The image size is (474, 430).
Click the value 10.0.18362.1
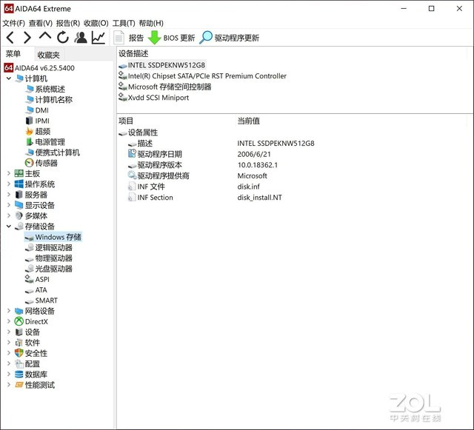click(x=258, y=165)
